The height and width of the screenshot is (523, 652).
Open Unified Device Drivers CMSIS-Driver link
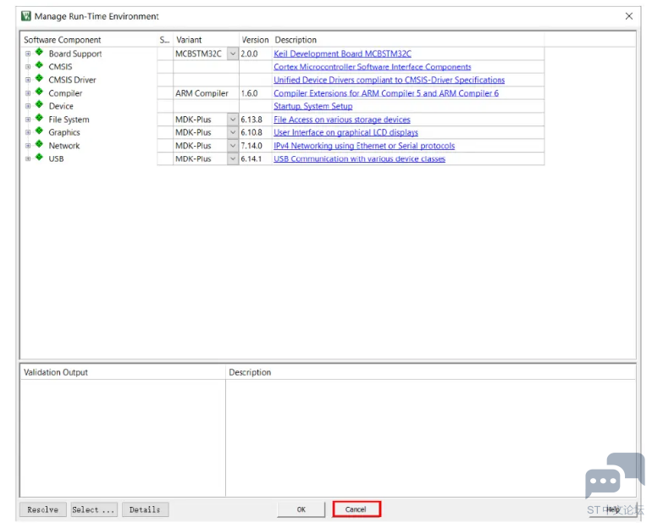tap(390, 80)
